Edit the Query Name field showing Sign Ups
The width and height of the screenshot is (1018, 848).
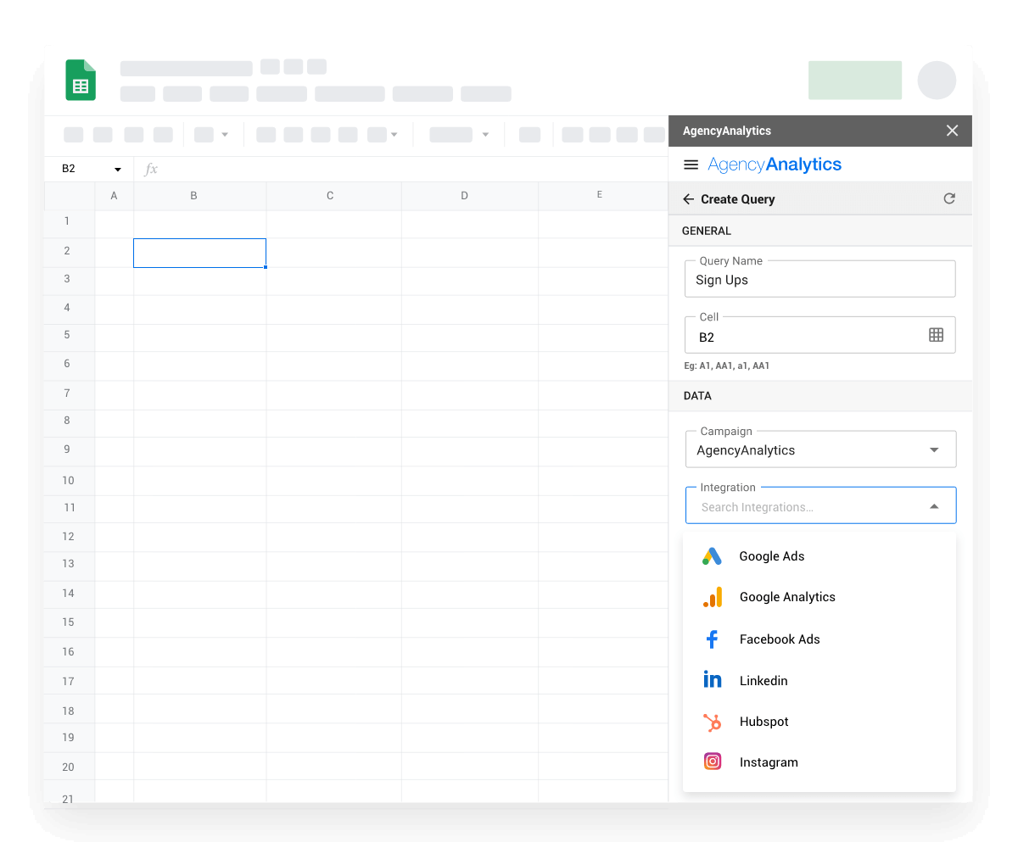819,280
